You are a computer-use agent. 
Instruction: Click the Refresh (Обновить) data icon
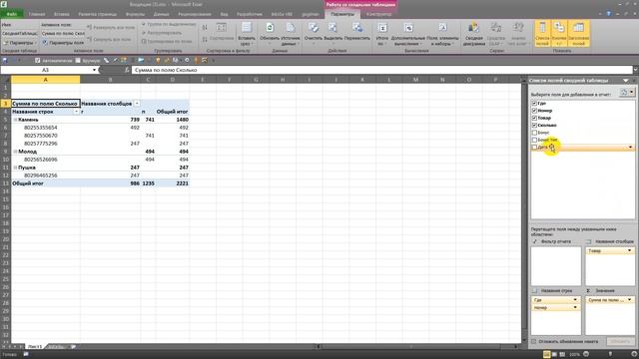(270, 28)
